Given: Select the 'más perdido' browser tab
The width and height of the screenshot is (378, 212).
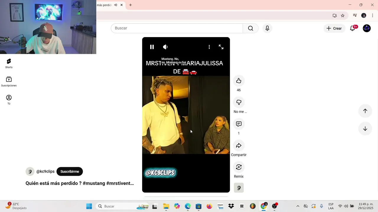Looking at the screenshot, I should tap(104, 5).
